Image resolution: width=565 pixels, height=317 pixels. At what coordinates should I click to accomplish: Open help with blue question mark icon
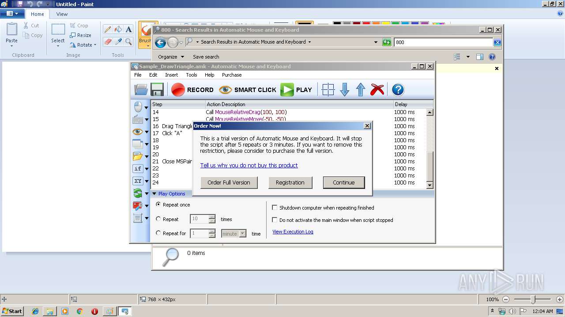(x=398, y=90)
